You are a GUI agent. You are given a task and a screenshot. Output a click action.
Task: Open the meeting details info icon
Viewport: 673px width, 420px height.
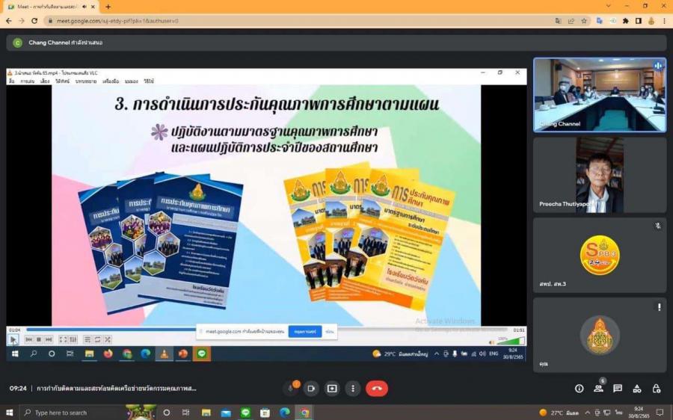pos(579,389)
